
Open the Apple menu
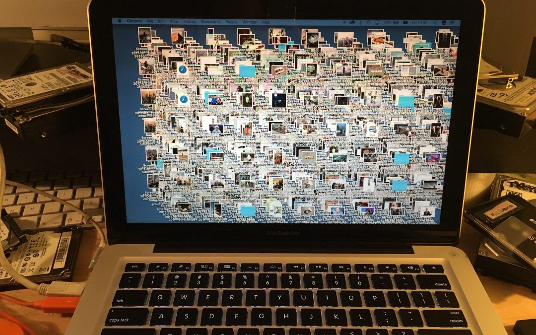click(120, 22)
